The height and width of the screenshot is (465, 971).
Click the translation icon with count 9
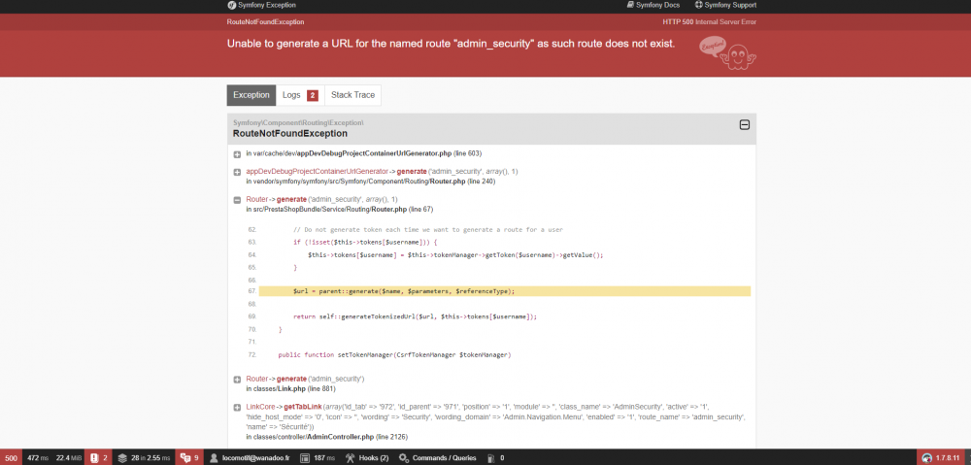(x=184, y=458)
